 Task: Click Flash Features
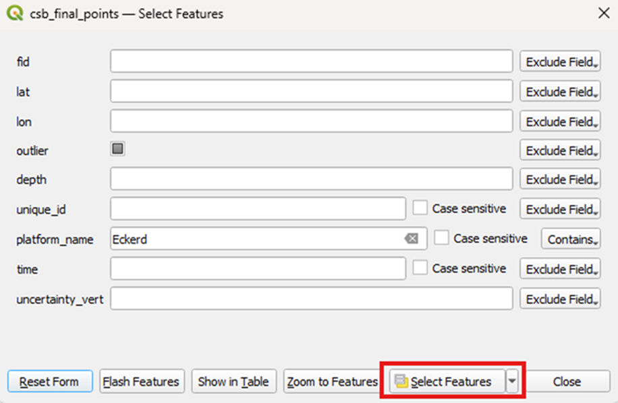click(141, 381)
